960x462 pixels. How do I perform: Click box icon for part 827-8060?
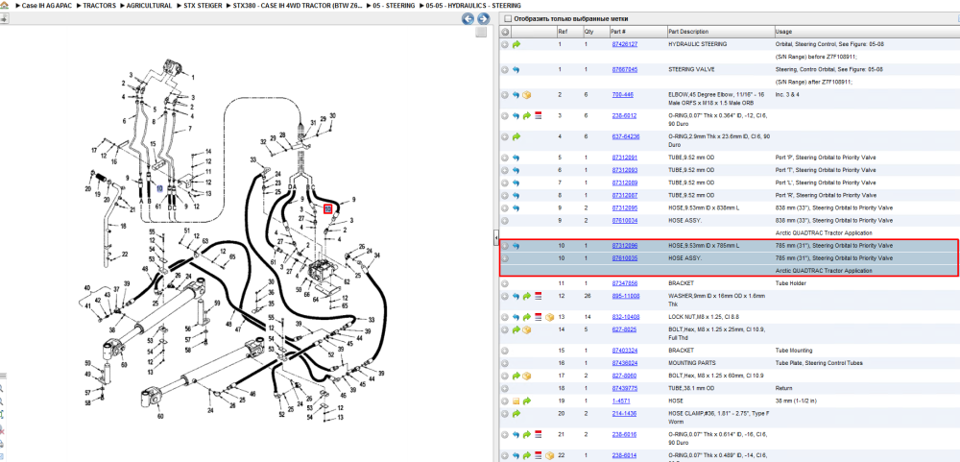tap(526, 376)
